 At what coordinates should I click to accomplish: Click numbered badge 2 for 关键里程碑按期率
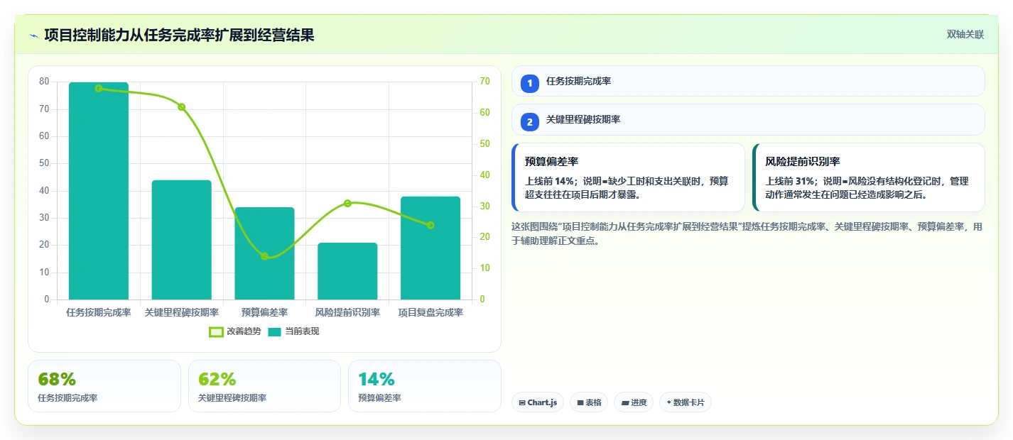[530, 122]
